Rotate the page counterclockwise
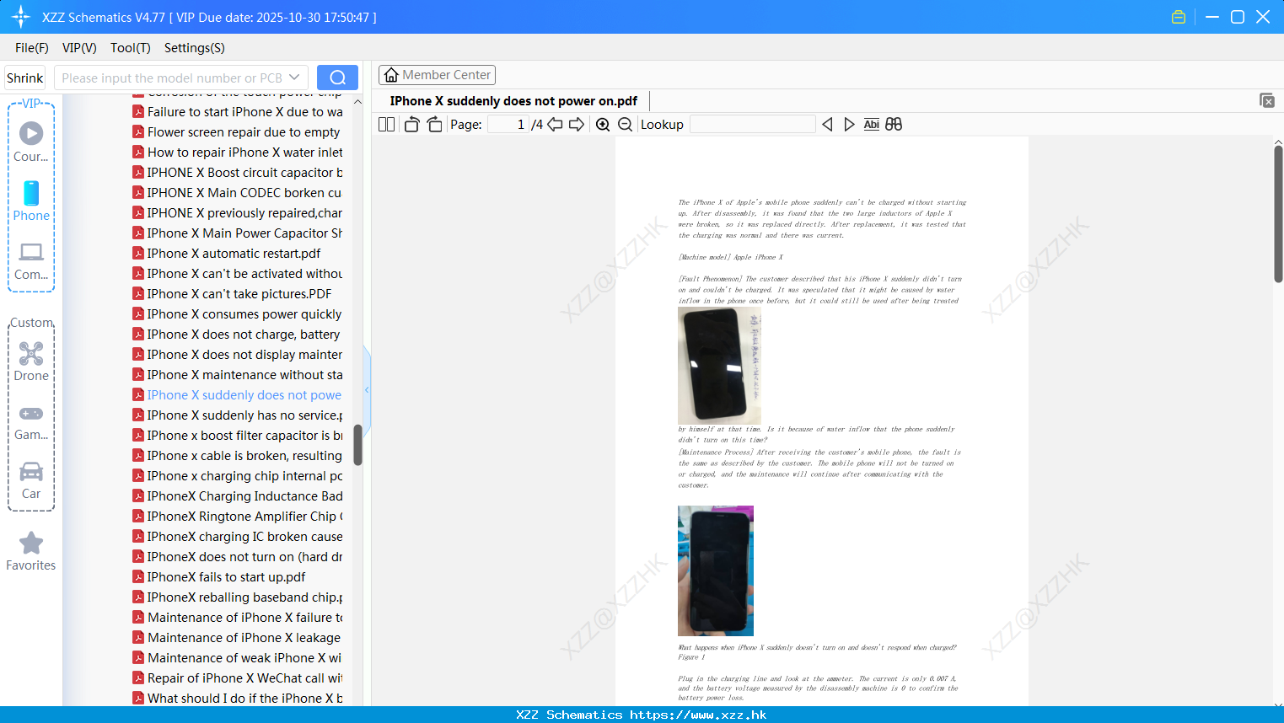Viewport: 1284px width, 723px height. click(411, 124)
